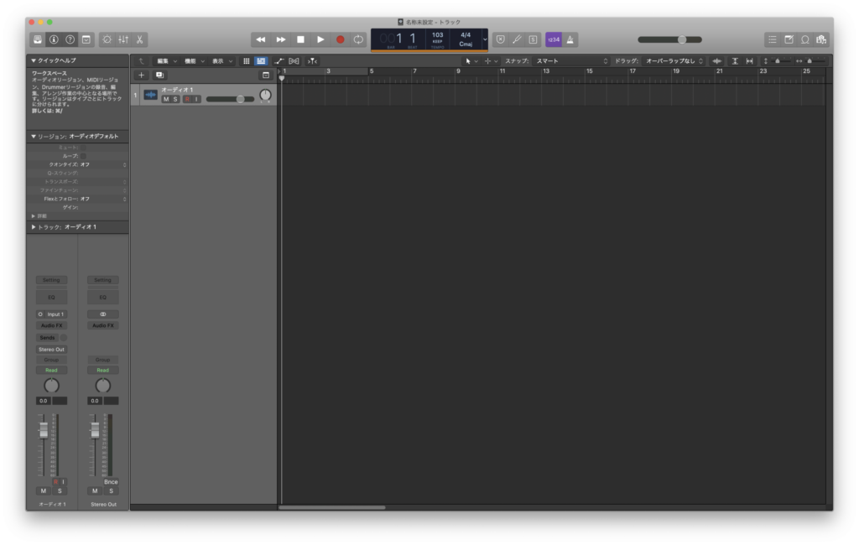Screen dimensions: 859x545
Task: Toggle the Replace mode X icon
Action: click(500, 39)
